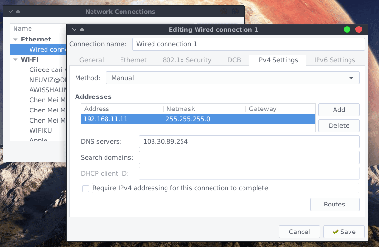The width and height of the screenshot is (379, 247).
Task: Collapse the Wi-Fi tree group
Action: (x=15, y=59)
